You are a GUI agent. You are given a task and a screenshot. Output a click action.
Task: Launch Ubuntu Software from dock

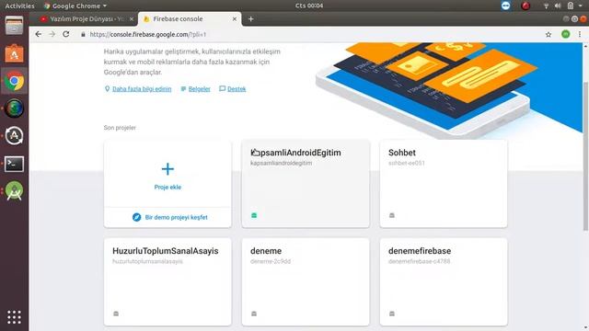15,53
